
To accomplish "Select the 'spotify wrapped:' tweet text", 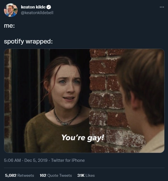I will [x=28, y=41].
